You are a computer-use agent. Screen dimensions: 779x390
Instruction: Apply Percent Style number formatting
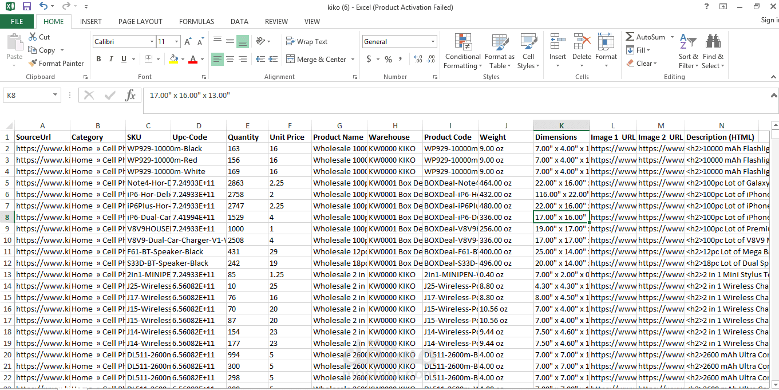pyautogui.click(x=388, y=58)
